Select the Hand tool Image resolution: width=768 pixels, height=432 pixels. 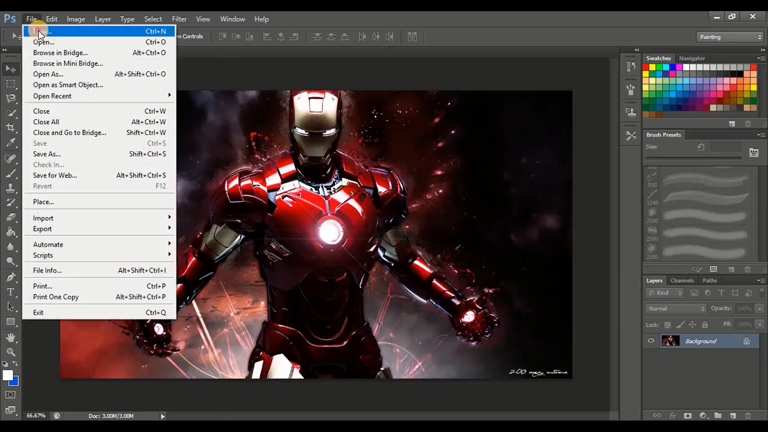(11, 337)
